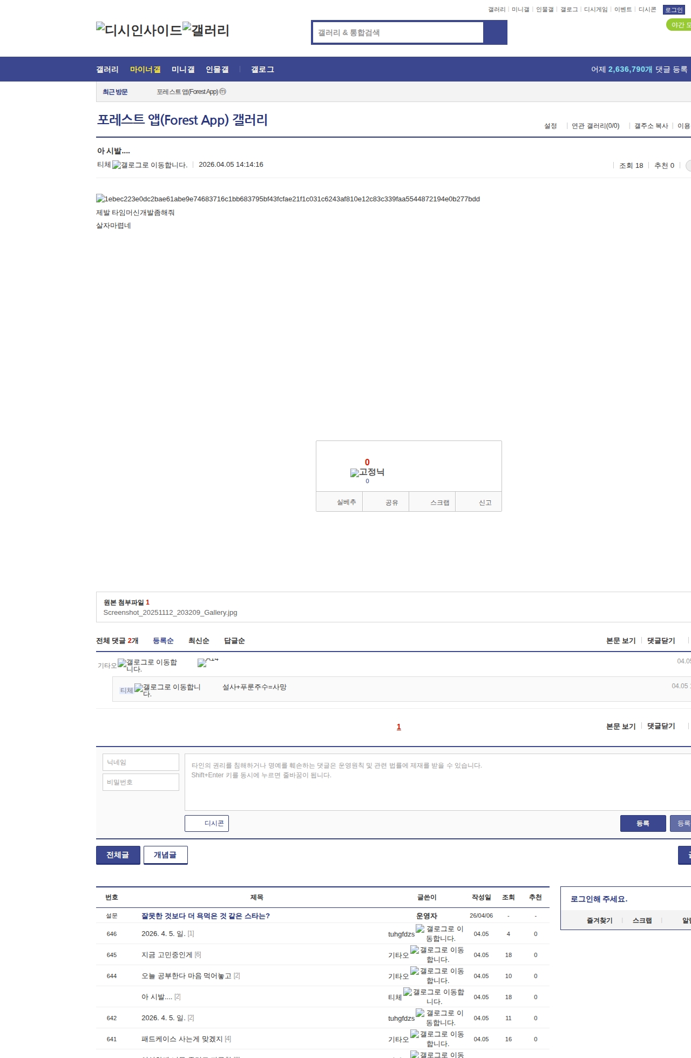This screenshot has width=691, height=1058.
Task: Submit the comment with the dark blue 등록 button
Action: pyautogui.click(x=643, y=823)
